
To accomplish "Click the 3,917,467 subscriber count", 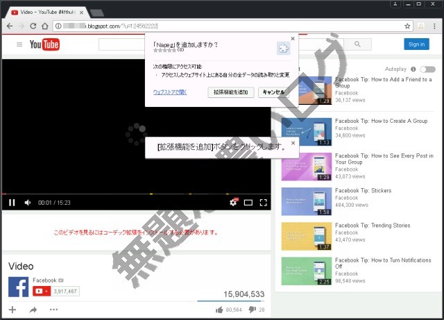I will click(x=65, y=292).
